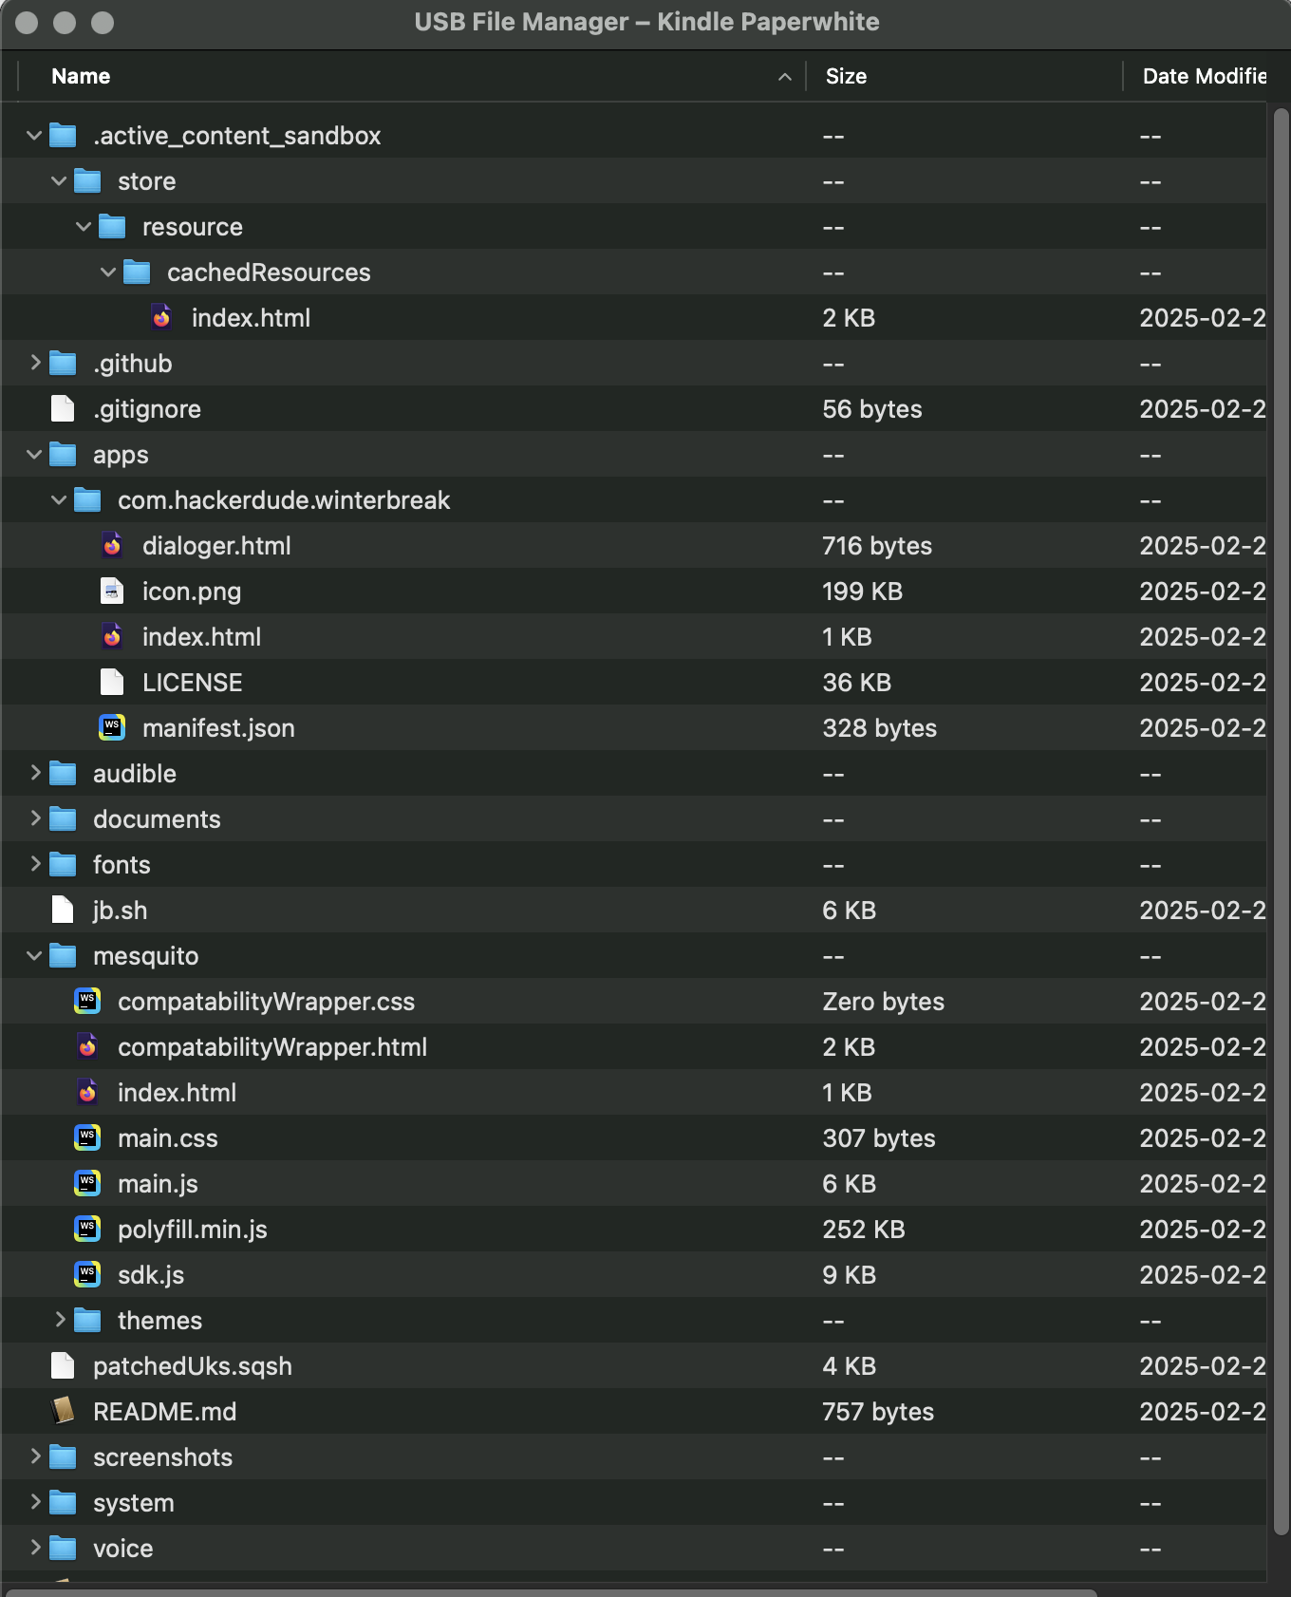Collapse the mesquito folder
Screen dimensions: 1291x1597
coord(34,956)
